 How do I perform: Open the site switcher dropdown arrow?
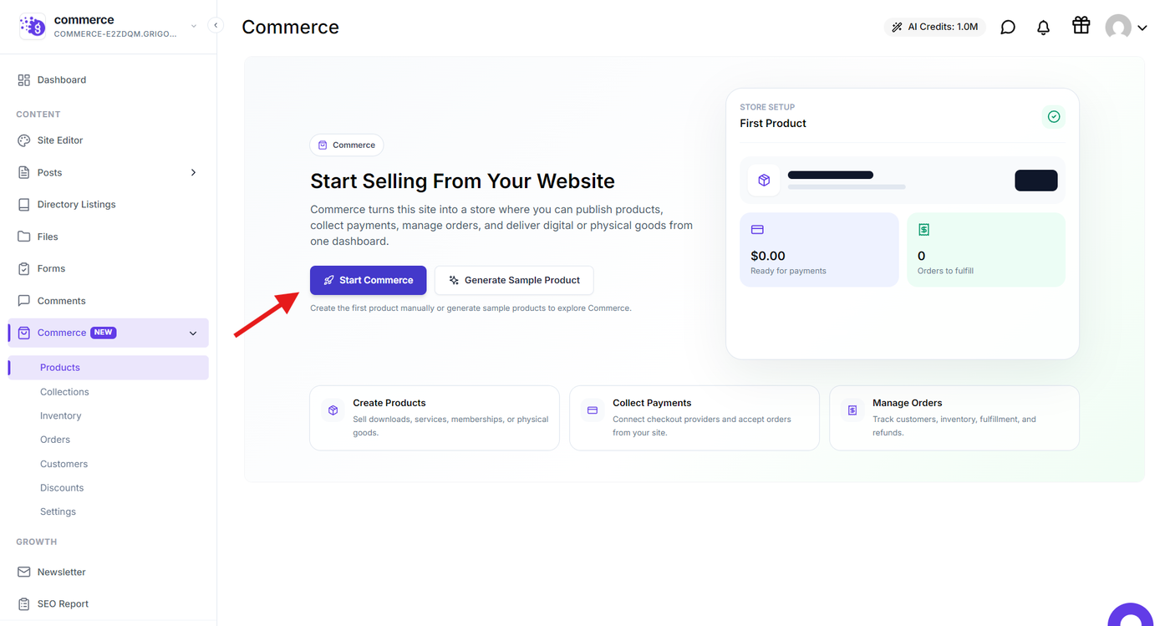coord(194,26)
